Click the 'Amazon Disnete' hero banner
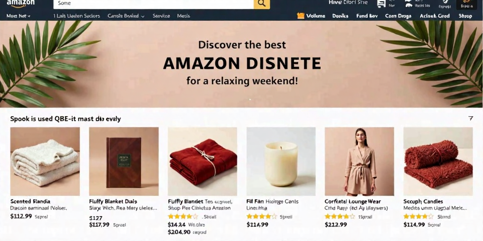This screenshot has width=483, height=241. point(241,64)
